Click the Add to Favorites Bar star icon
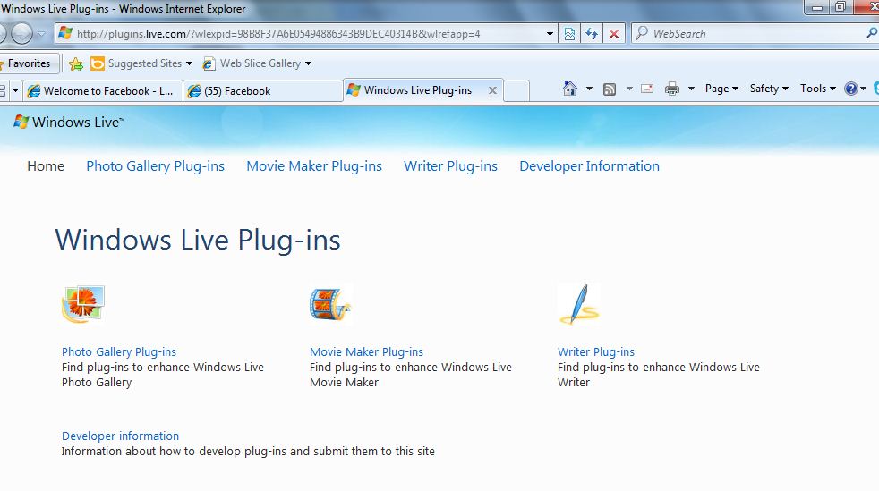The image size is (879, 491). (76, 63)
